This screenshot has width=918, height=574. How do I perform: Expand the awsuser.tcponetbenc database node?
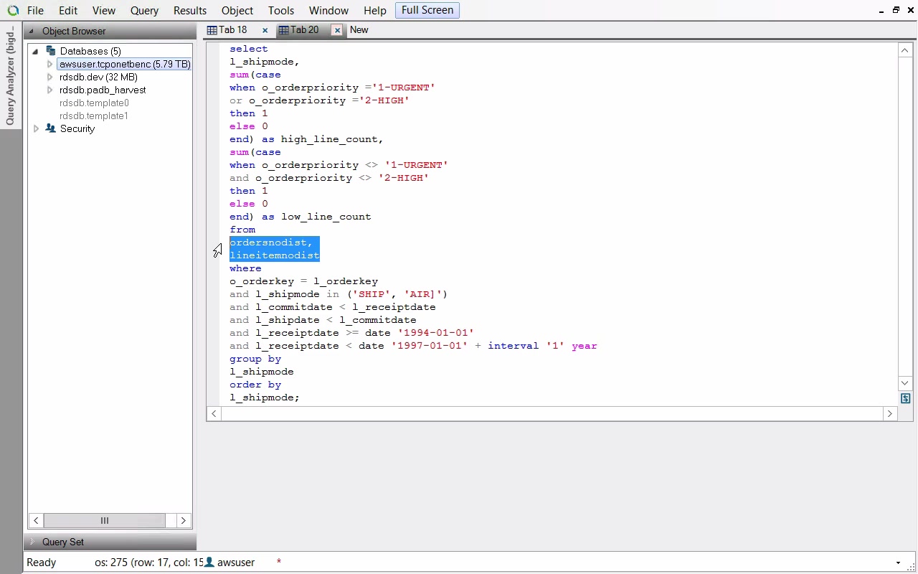[49, 64]
